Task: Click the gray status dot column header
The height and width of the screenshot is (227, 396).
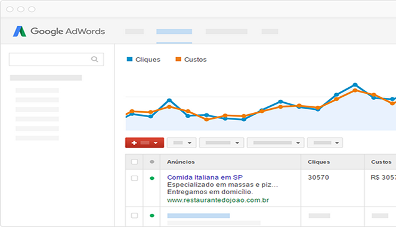Action: click(152, 162)
